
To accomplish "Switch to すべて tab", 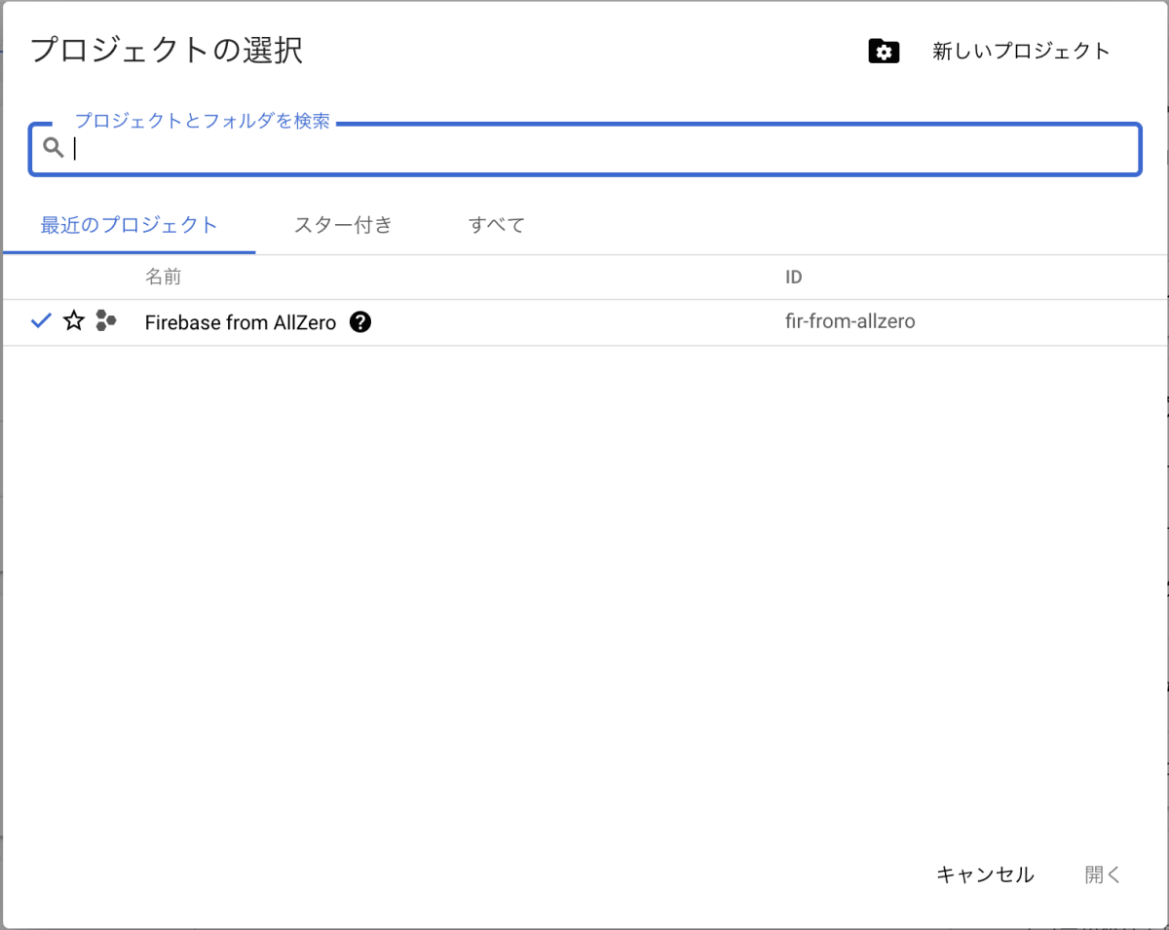I will pyautogui.click(x=497, y=225).
